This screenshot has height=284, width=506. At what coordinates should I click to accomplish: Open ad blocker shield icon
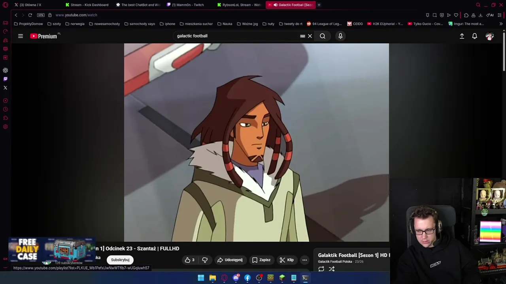tap(442, 15)
